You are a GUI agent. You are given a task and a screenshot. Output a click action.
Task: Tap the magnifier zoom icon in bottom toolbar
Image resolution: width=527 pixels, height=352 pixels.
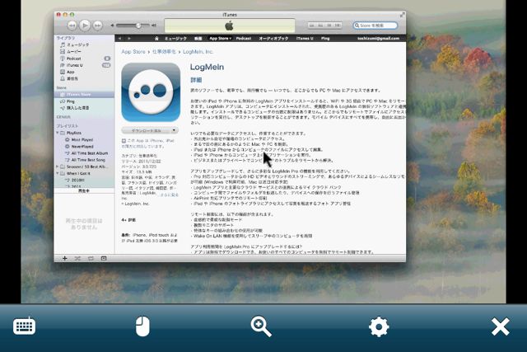(261, 326)
